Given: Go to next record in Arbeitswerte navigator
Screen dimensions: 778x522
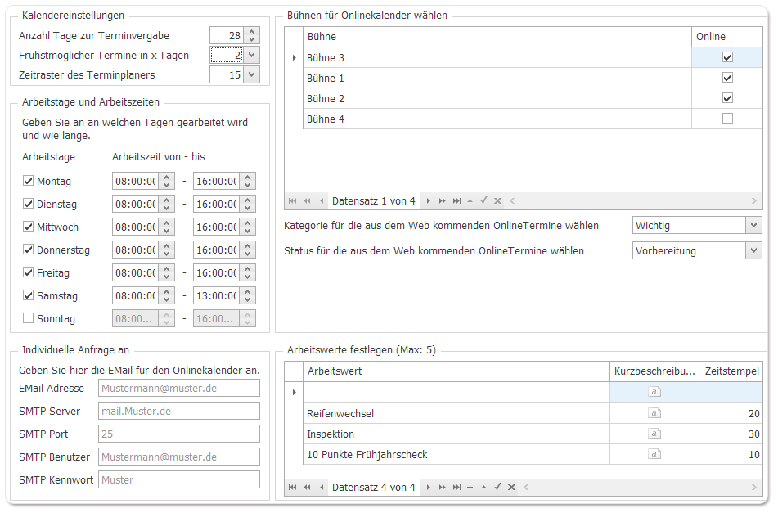Looking at the screenshot, I should pyautogui.click(x=428, y=488).
